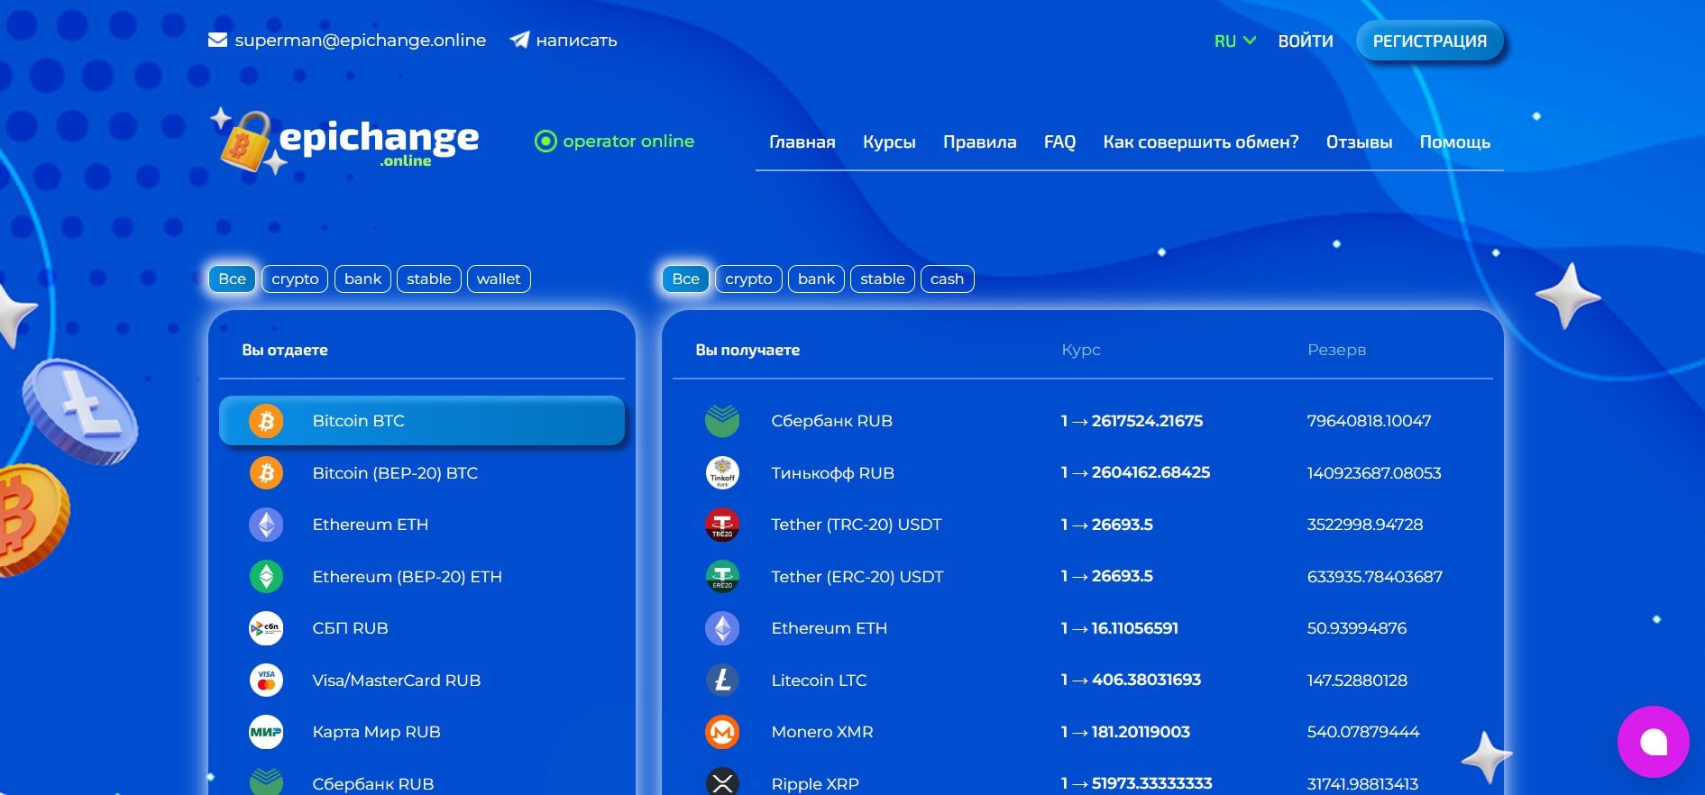Open Как совершить обмен? page
Image resolution: width=1705 pixels, height=795 pixels.
[x=1201, y=142]
